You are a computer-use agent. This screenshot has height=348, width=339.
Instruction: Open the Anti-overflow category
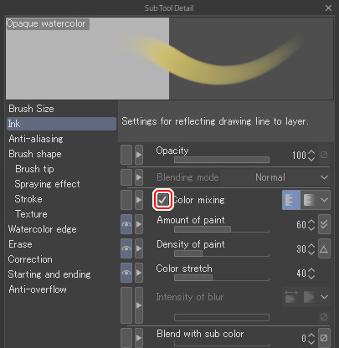(x=38, y=289)
